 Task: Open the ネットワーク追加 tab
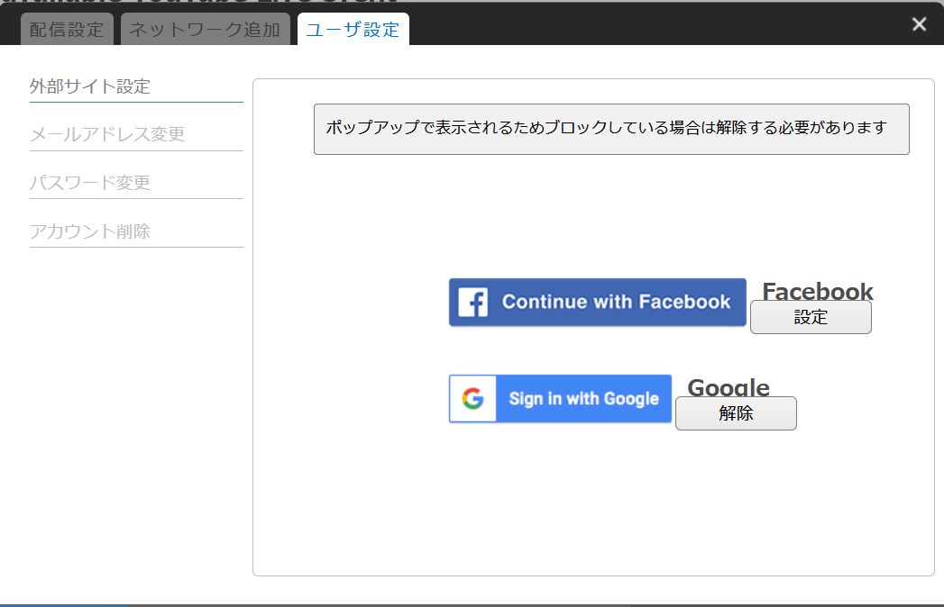206,29
